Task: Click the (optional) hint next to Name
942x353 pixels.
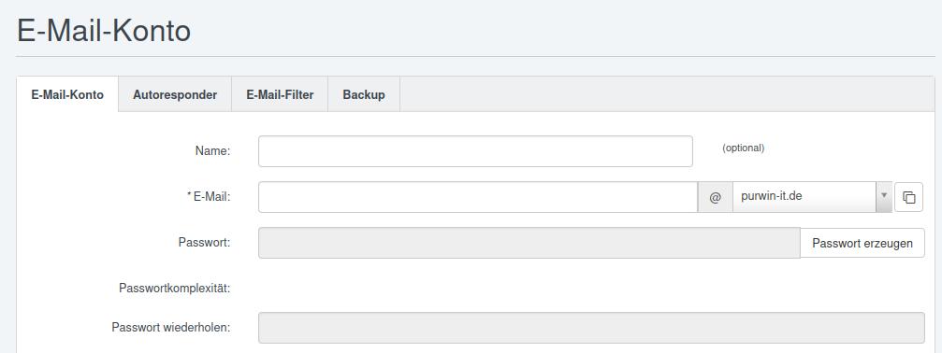Action: pyautogui.click(x=743, y=148)
